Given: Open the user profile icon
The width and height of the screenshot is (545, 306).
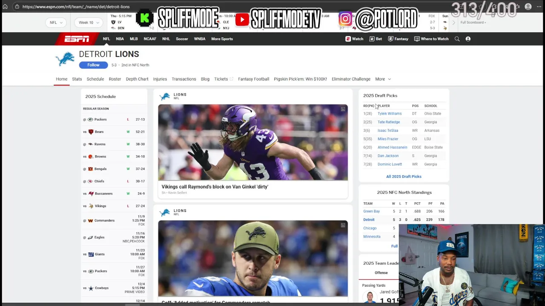Looking at the screenshot, I should click(468, 39).
